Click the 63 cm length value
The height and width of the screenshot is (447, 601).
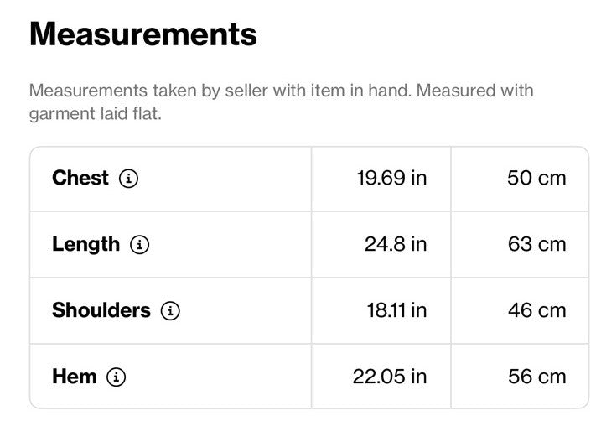click(x=537, y=244)
